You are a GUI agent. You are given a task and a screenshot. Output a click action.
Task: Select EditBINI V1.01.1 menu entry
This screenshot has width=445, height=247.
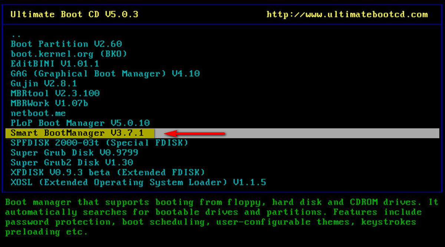click(55, 63)
